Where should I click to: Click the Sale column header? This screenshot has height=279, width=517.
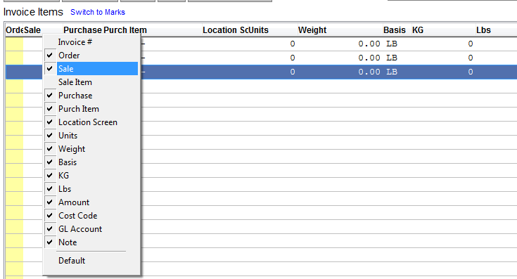pos(42,30)
